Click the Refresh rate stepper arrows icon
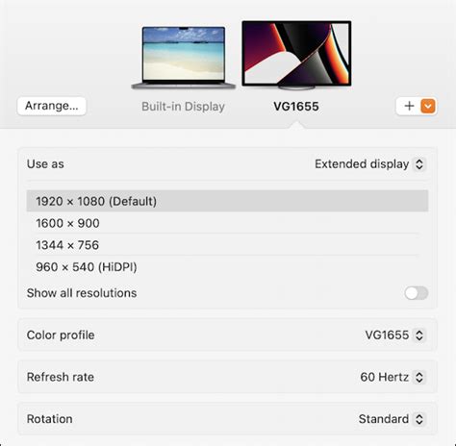The image size is (456, 446). pos(419,377)
